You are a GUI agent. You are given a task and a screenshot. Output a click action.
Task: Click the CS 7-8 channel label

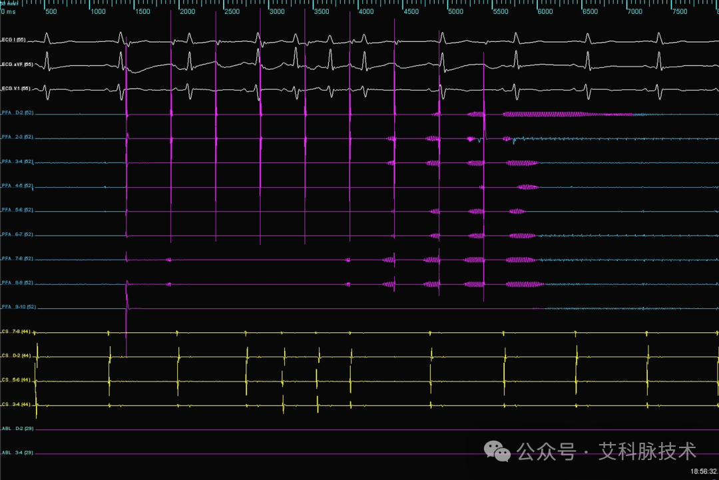pyautogui.click(x=16, y=331)
